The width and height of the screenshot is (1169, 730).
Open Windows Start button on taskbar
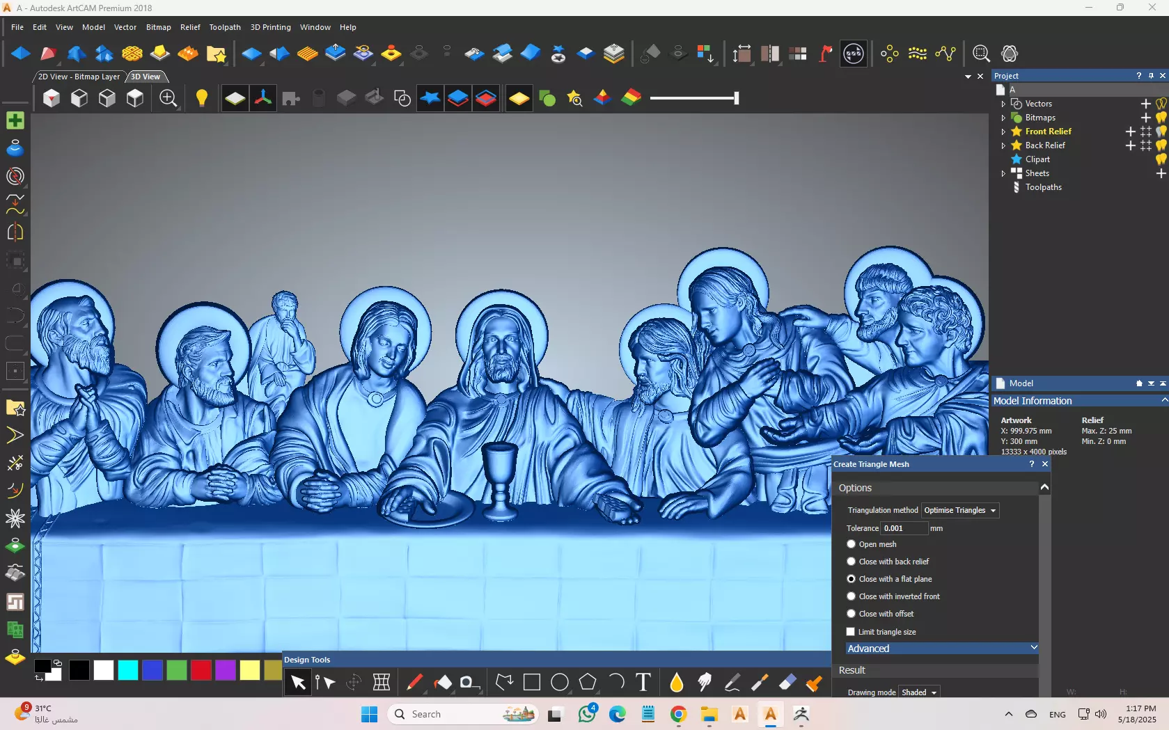pyautogui.click(x=370, y=714)
